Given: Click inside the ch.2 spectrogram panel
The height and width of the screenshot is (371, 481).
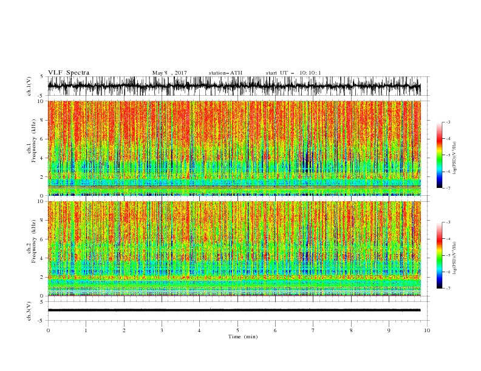Looking at the screenshot, I should pyautogui.click(x=234, y=249).
